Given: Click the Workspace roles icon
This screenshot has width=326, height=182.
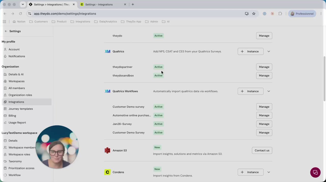Looking at the screenshot, I should point(5,154).
